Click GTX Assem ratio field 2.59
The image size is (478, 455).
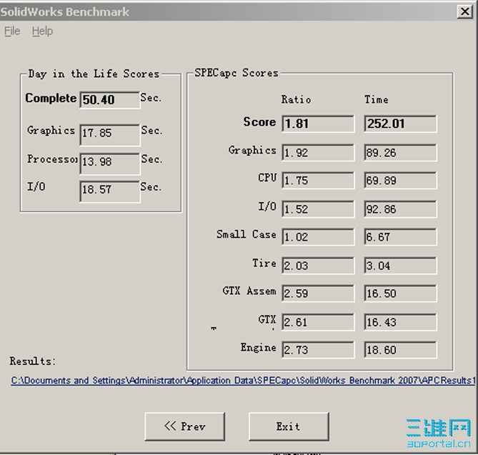318,293
